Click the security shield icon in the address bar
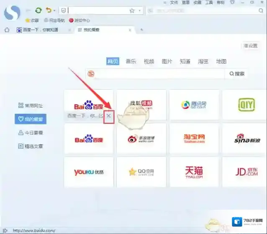Image resolution: width=267 pixels, height=234 pixels. coord(64,10)
